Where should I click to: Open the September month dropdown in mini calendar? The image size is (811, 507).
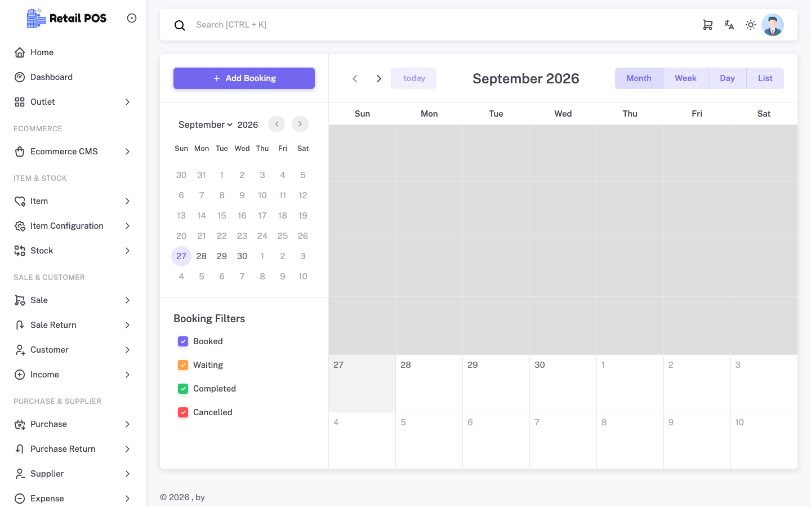point(206,124)
